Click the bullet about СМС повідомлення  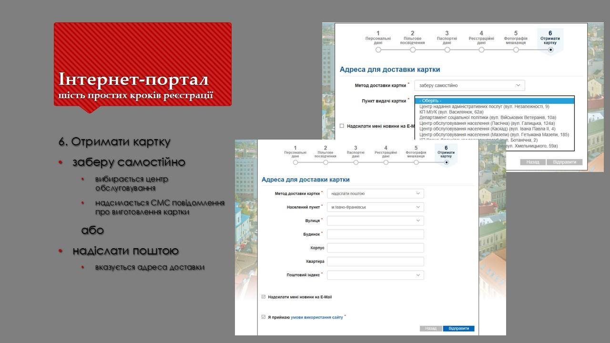160,207
